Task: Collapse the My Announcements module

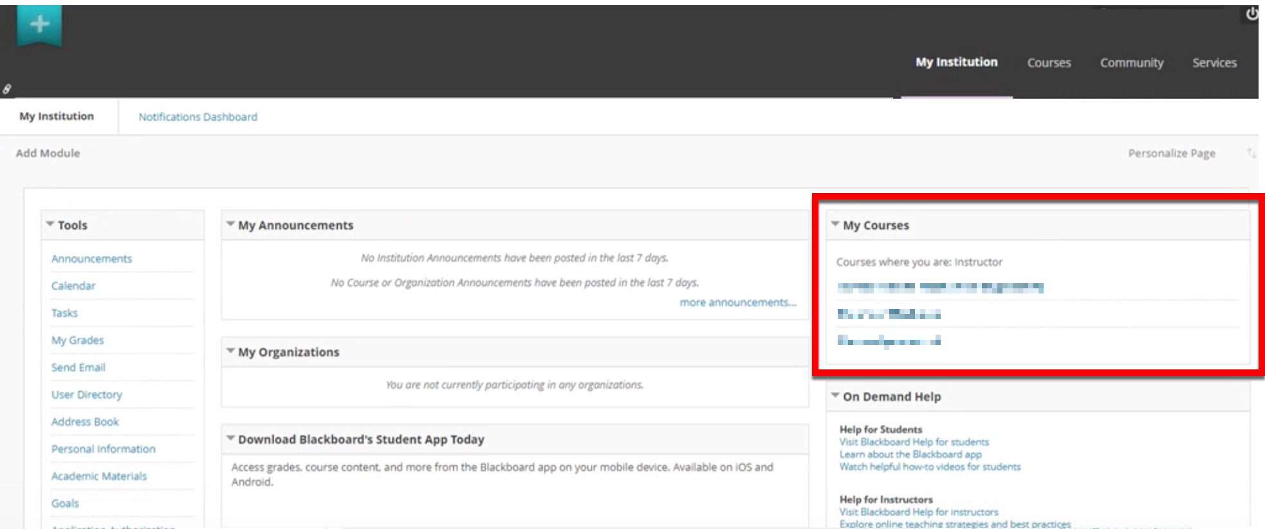Action: (x=230, y=225)
